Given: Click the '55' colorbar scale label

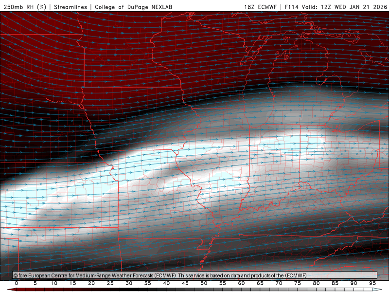Looking at the screenshot, I should coord(223,283).
